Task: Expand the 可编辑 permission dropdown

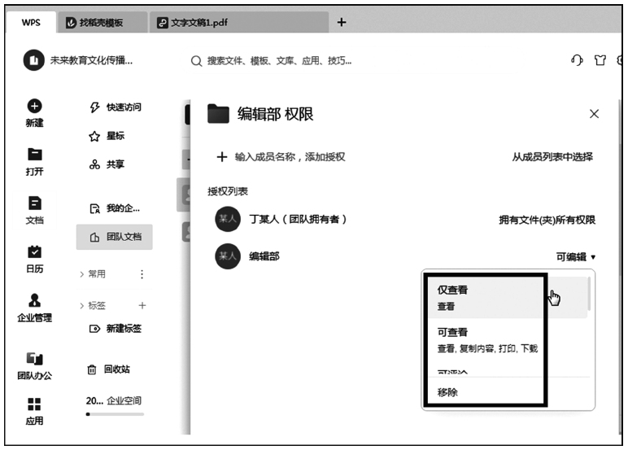Action: click(576, 257)
